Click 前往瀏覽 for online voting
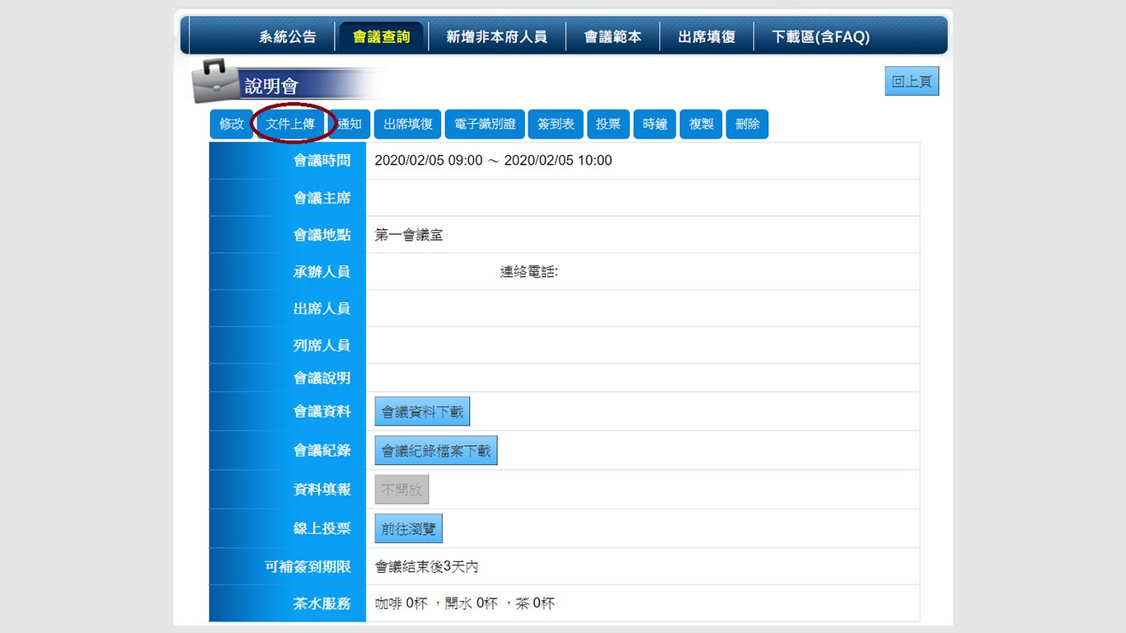1126x633 pixels. (408, 529)
